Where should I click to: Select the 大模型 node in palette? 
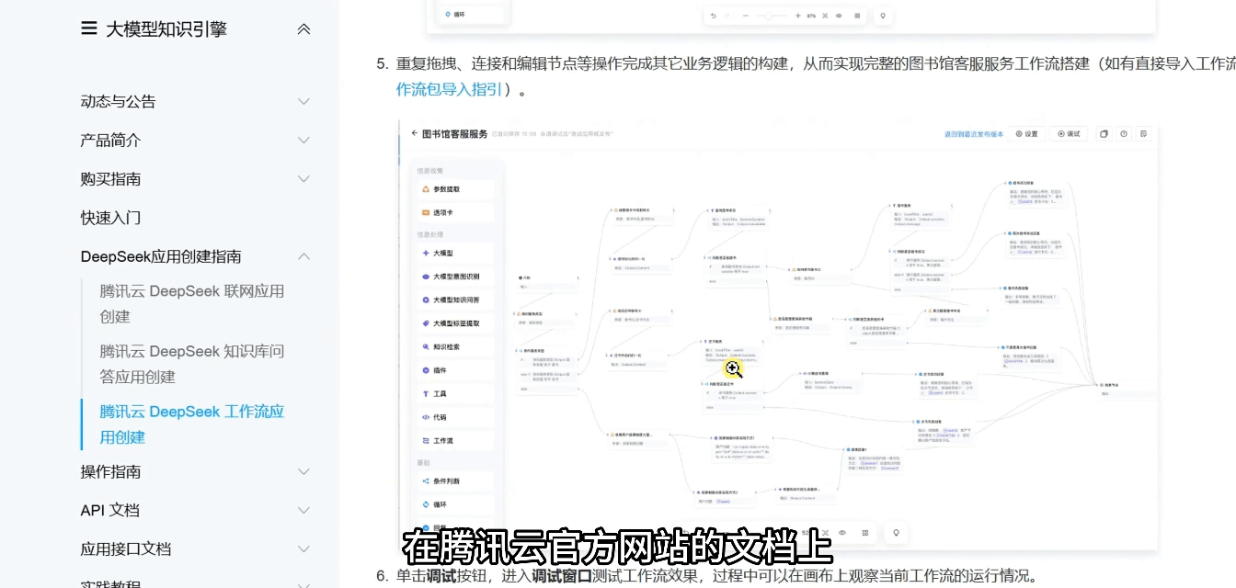pos(454,253)
